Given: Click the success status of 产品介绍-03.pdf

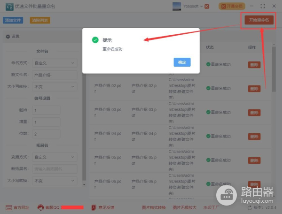Looking at the screenshot, I should [x=219, y=112].
